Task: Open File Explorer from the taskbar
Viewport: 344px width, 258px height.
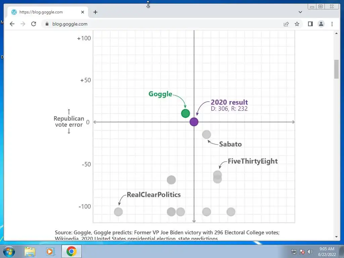Action: (30, 251)
